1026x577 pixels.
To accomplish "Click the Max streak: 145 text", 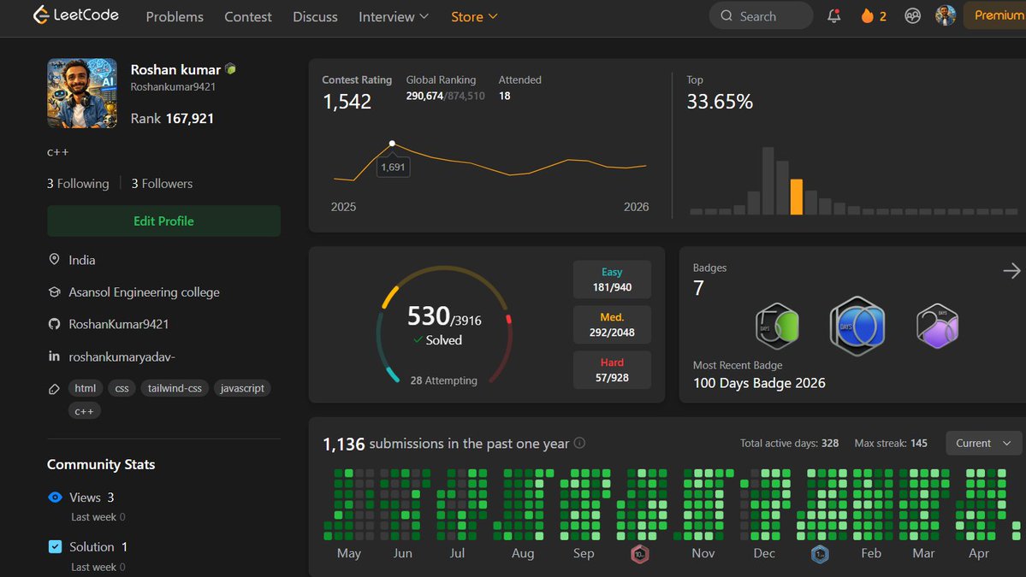I will point(891,443).
